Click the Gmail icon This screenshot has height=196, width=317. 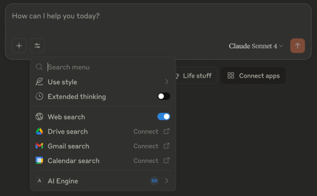(x=39, y=146)
